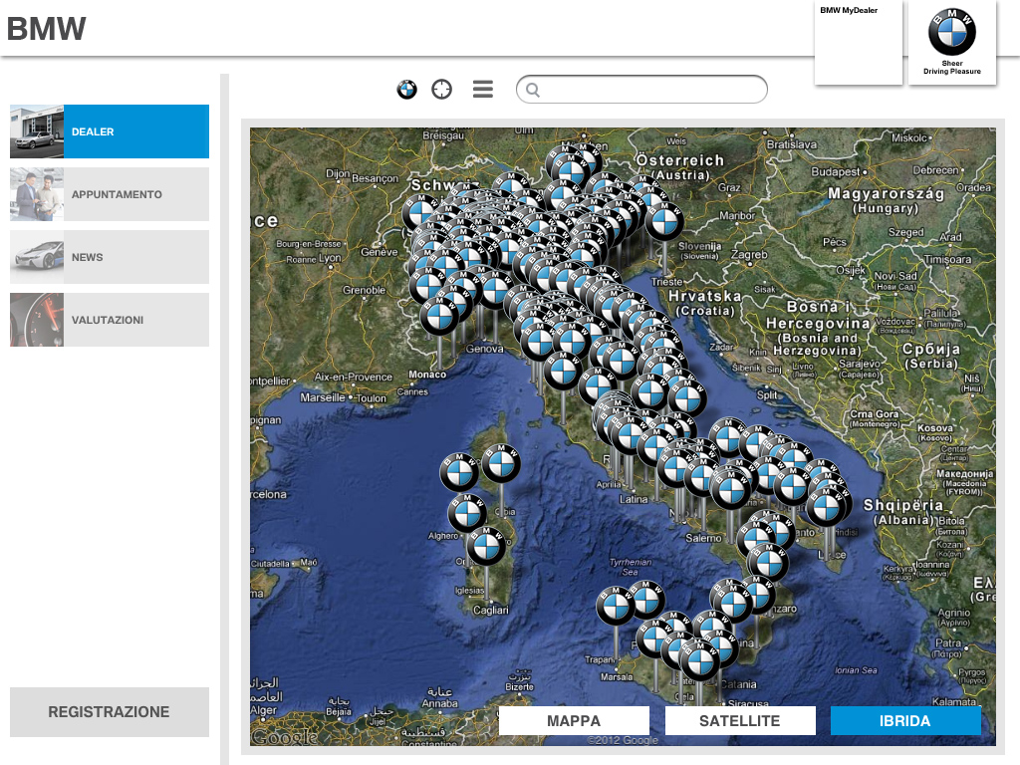Select the dealer pin above Trapani
The height and width of the screenshot is (765, 1020).
616,606
